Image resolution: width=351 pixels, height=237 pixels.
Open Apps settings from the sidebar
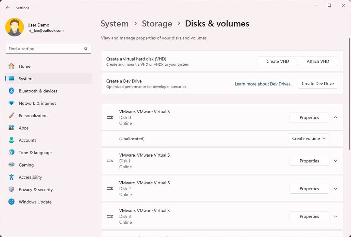[x=23, y=128]
